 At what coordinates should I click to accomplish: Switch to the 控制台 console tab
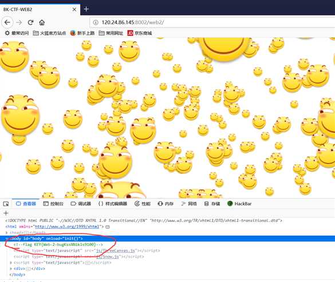(x=53, y=204)
